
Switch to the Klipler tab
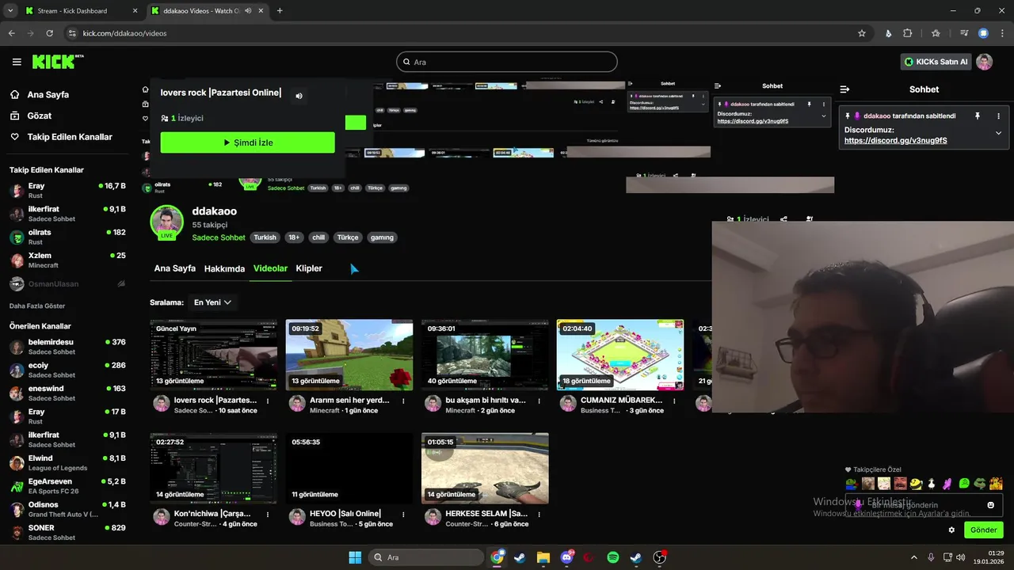coord(309,268)
